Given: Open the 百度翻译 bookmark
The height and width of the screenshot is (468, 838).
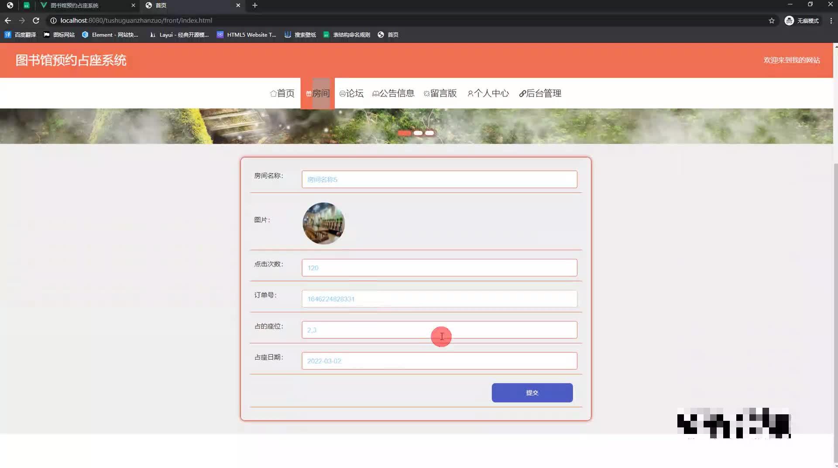Looking at the screenshot, I should (21, 34).
